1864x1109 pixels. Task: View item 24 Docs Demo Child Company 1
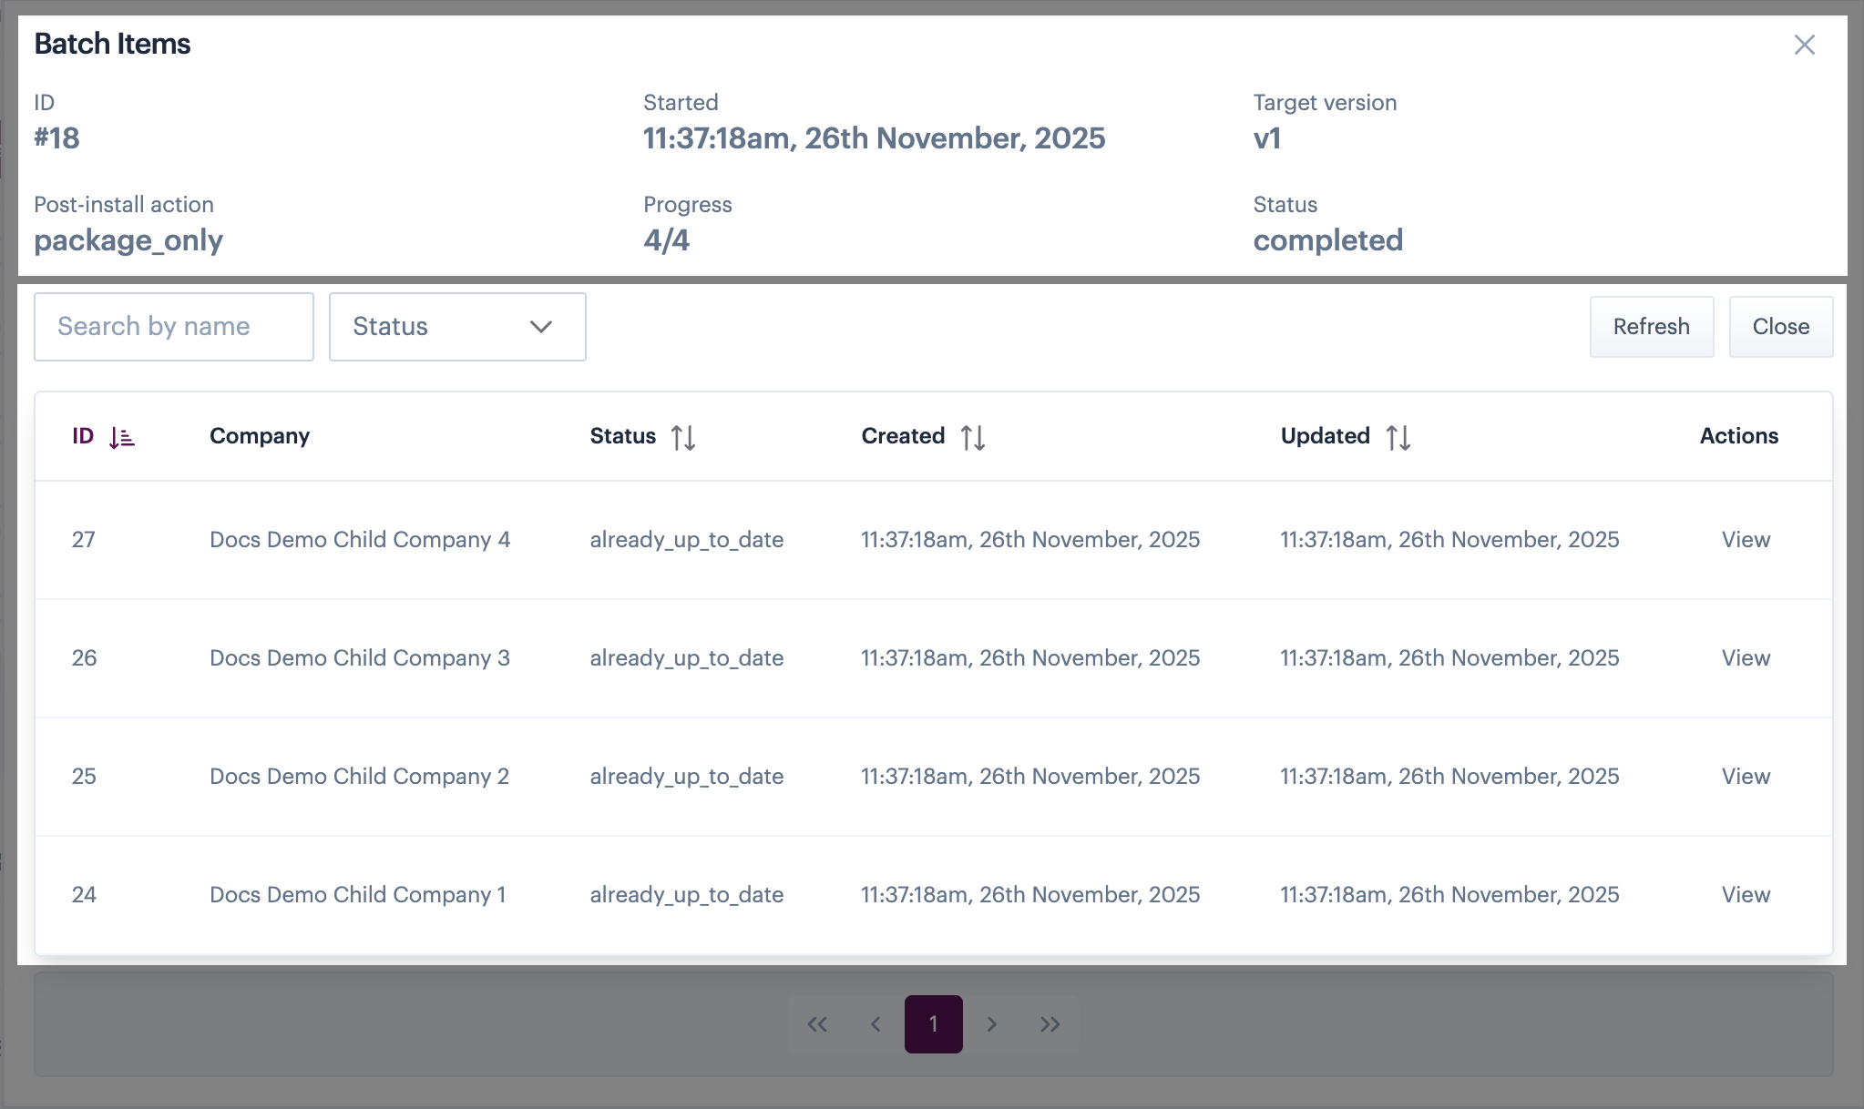(1746, 895)
